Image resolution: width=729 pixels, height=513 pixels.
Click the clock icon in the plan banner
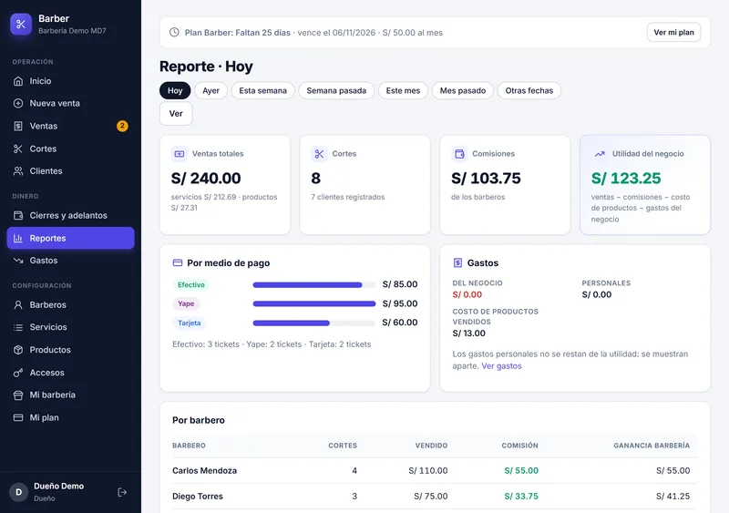174,32
